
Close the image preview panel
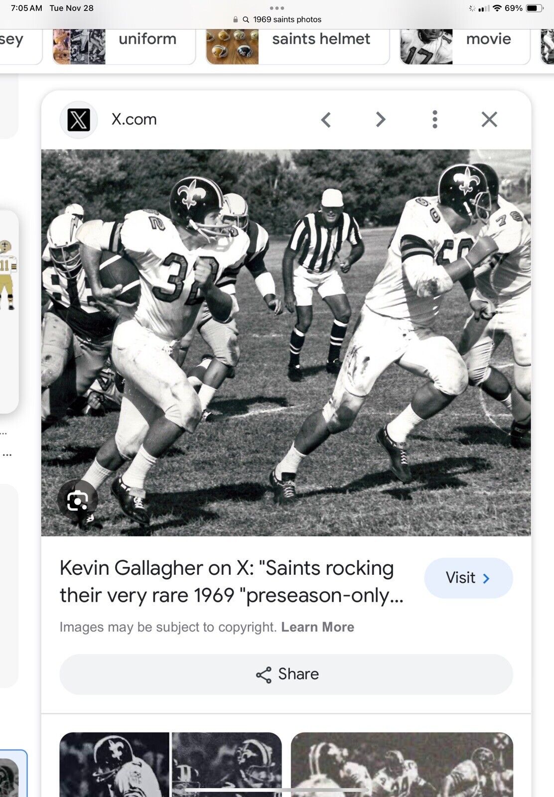pos(489,120)
